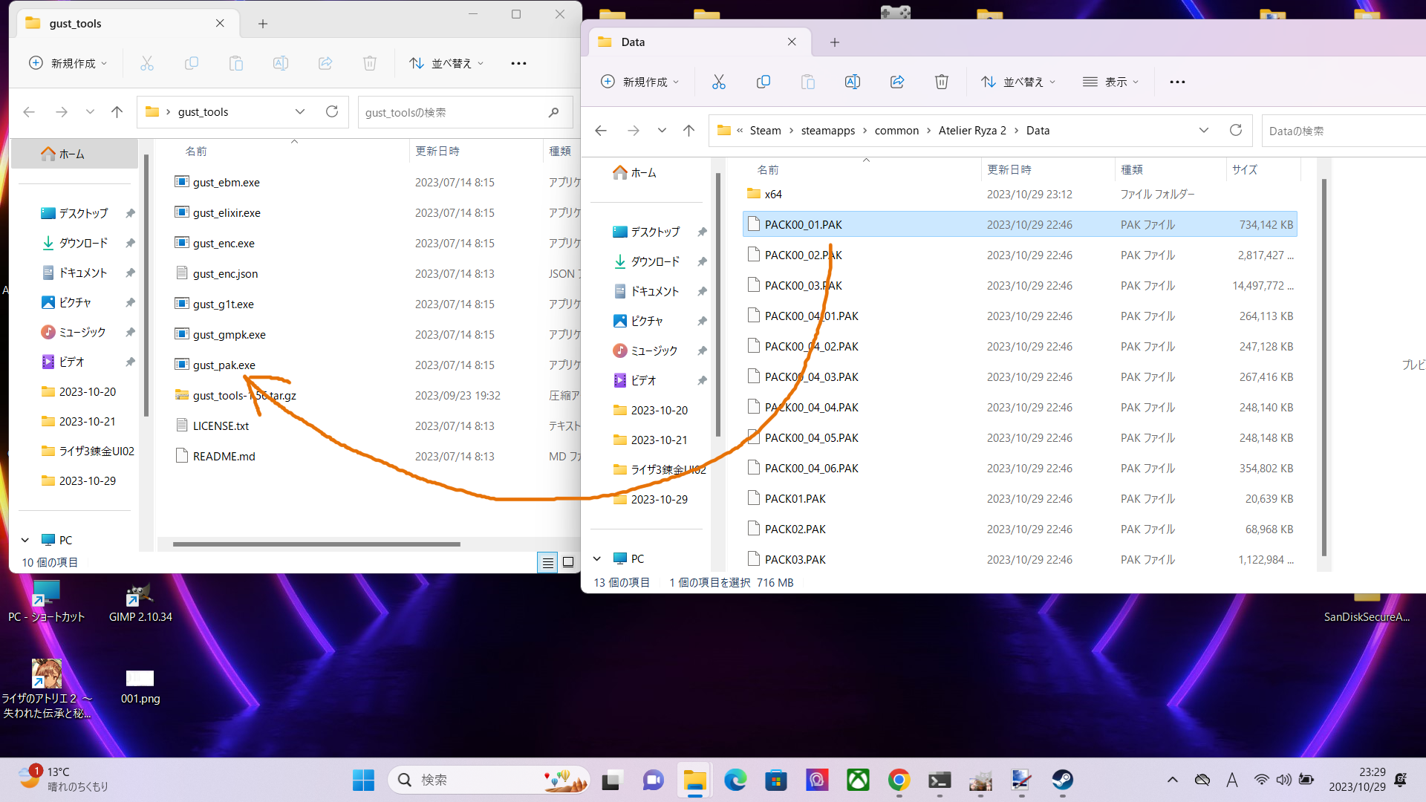This screenshot has width=1426, height=802.
Task: Open the 並べ替え sort dropdown in Data window
Action: tap(1018, 82)
